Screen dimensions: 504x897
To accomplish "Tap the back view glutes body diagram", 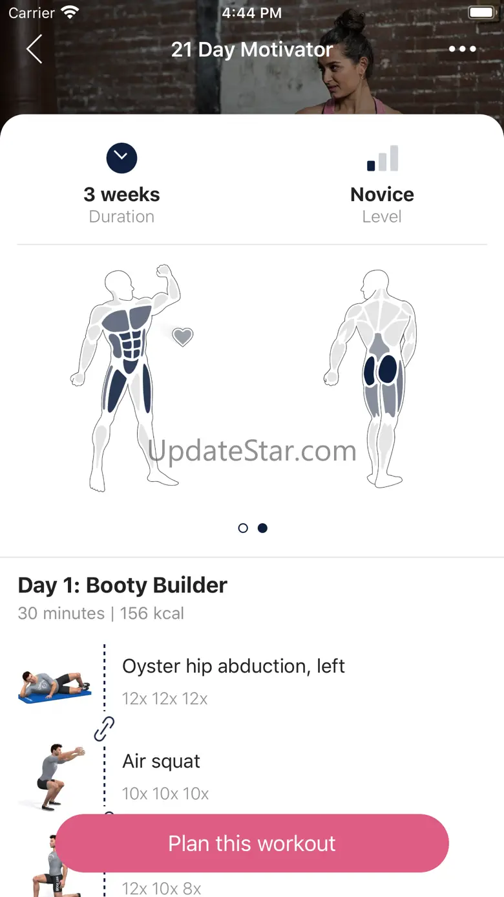I will coord(371,378).
